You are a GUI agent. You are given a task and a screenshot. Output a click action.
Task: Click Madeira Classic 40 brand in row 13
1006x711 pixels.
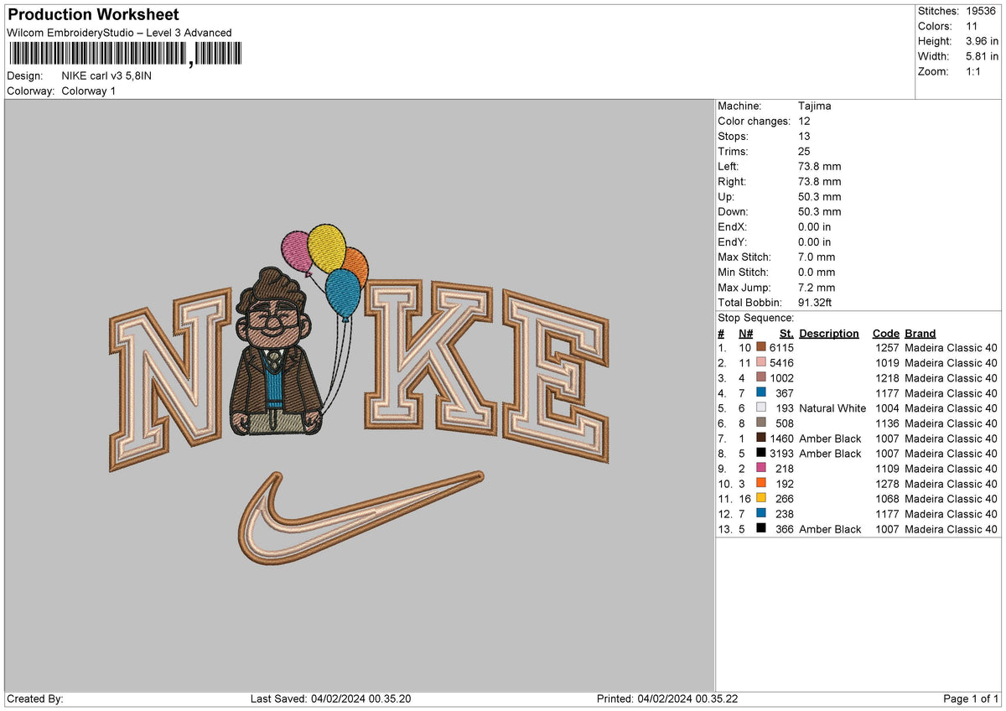(x=952, y=529)
